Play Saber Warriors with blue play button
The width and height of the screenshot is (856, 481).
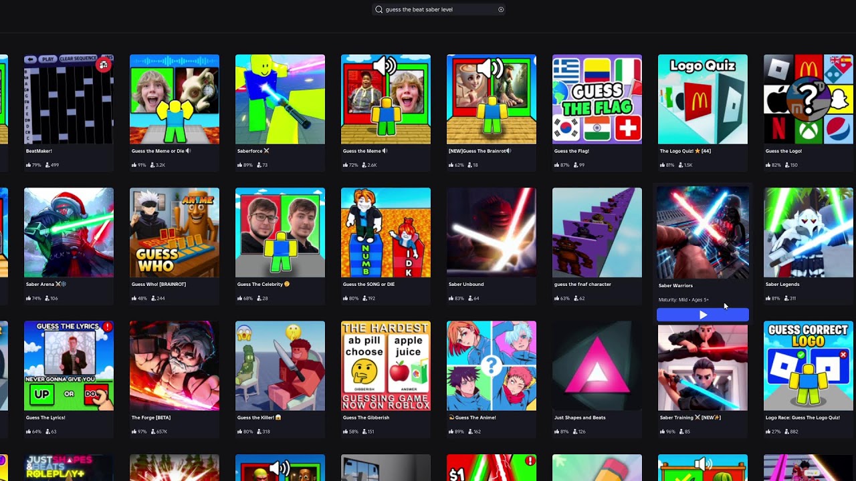(x=703, y=315)
